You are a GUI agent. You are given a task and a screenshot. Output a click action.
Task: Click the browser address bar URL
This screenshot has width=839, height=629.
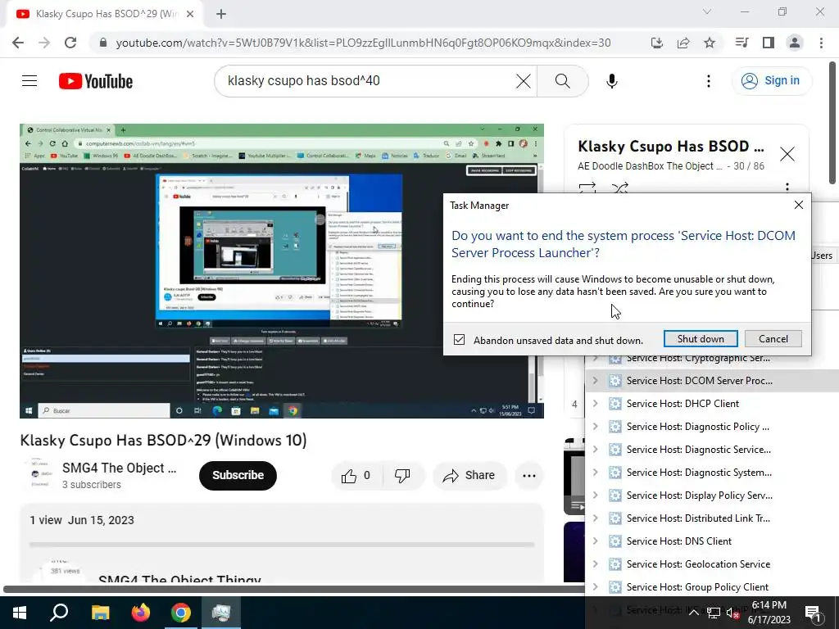pyautogui.click(x=363, y=43)
